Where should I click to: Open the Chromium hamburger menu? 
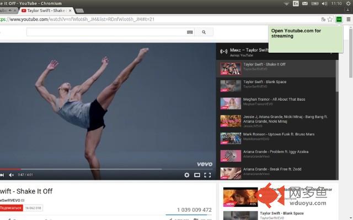[x=348, y=19]
